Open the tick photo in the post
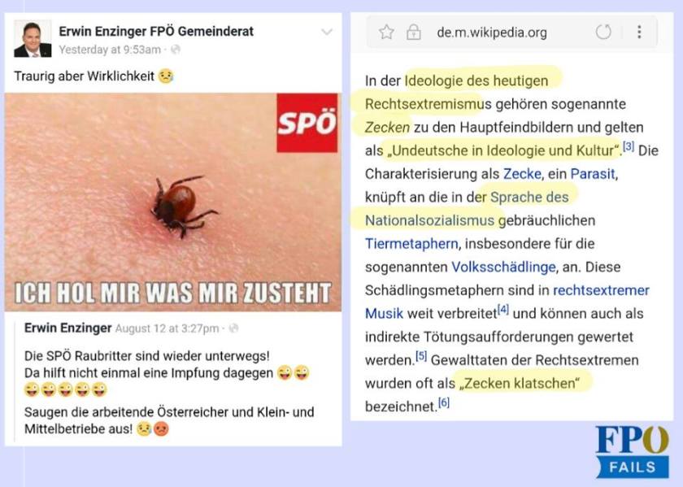The width and height of the screenshot is (683, 487). 173,202
